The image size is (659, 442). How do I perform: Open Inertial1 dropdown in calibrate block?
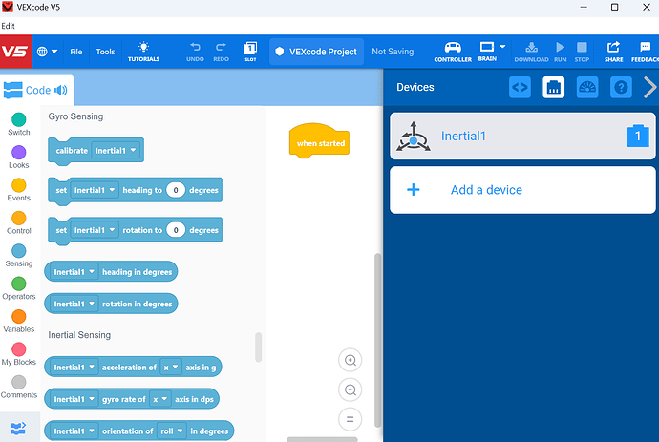[x=116, y=151]
